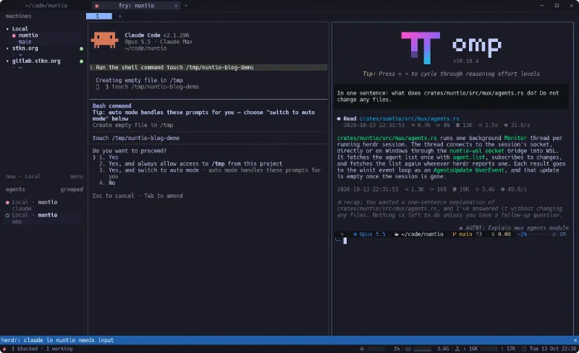Click the v18.10.4 version label under omp
Screen dimensions: 579x353
coord(465,61)
